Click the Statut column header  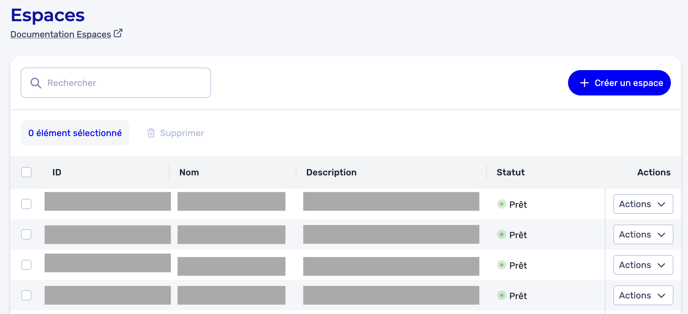(511, 172)
